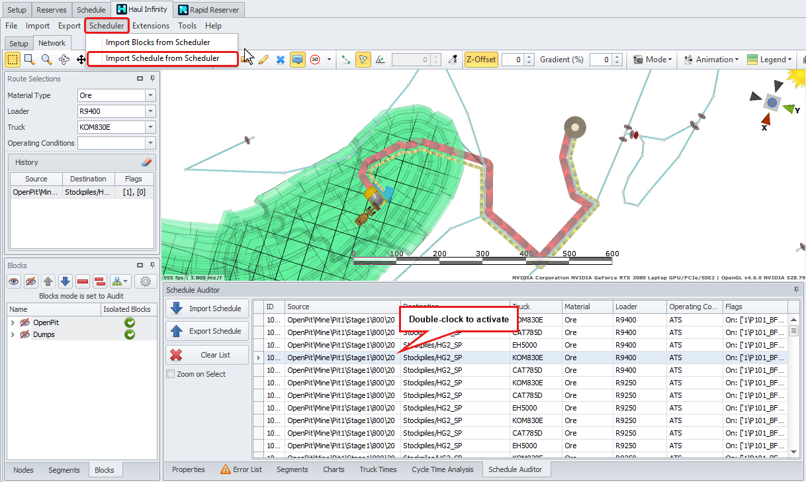Activate the magnifier zoom tool
This screenshot has width=806, height=482.
(46, 60)
